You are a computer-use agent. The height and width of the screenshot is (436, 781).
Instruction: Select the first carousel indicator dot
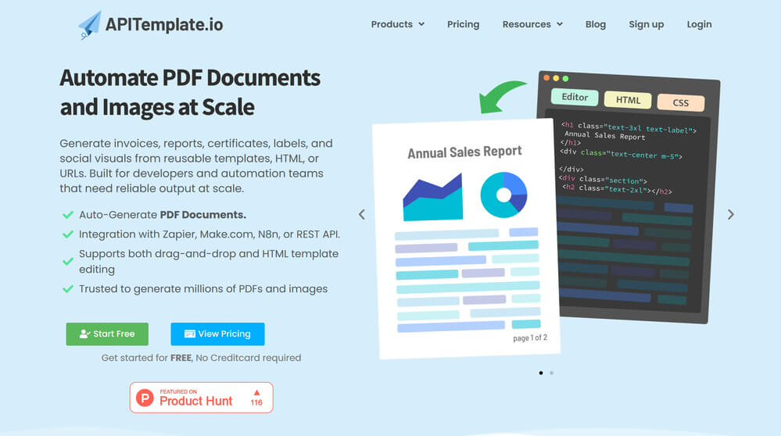pyautogui.click(x=541, y=373)
